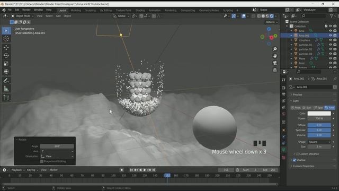Image resolution: width=339 pixels, height=191 pixels.
Task: Toggle viewport visibility of particles 01
Action: point(331,45)
